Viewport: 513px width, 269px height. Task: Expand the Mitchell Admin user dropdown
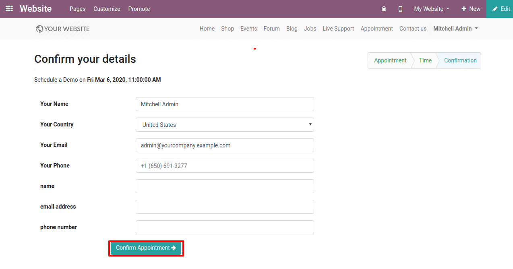point(455,29)
